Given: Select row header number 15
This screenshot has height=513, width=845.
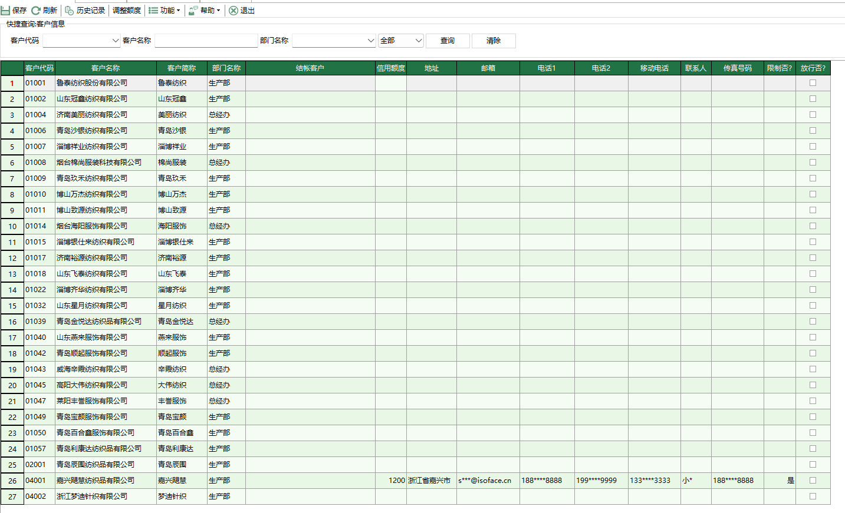Looking at the screenshot, I should coord(12,306).
